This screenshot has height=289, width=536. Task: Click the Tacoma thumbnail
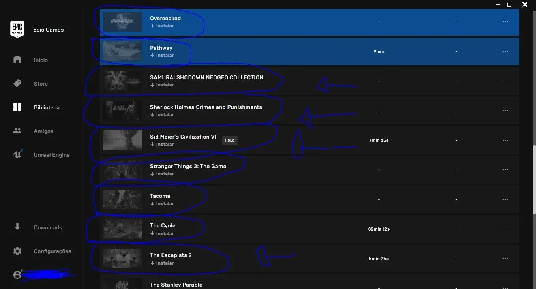[122, 199]
